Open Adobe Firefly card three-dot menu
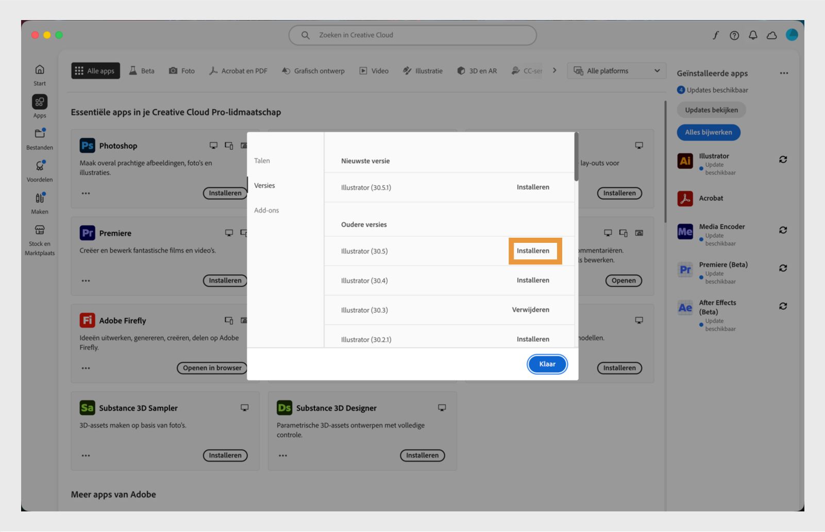This screenshot has width=825, height=532. pyautogui.click(x=86, y=368)
